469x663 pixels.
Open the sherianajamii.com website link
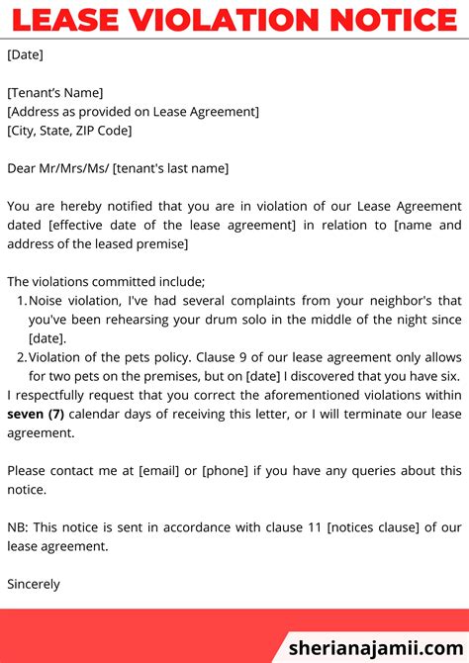[x=376, y=648]
